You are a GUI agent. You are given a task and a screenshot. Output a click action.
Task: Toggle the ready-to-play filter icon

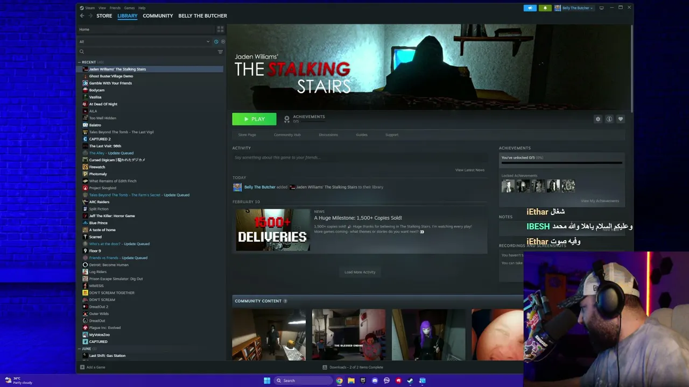(223, 41)
